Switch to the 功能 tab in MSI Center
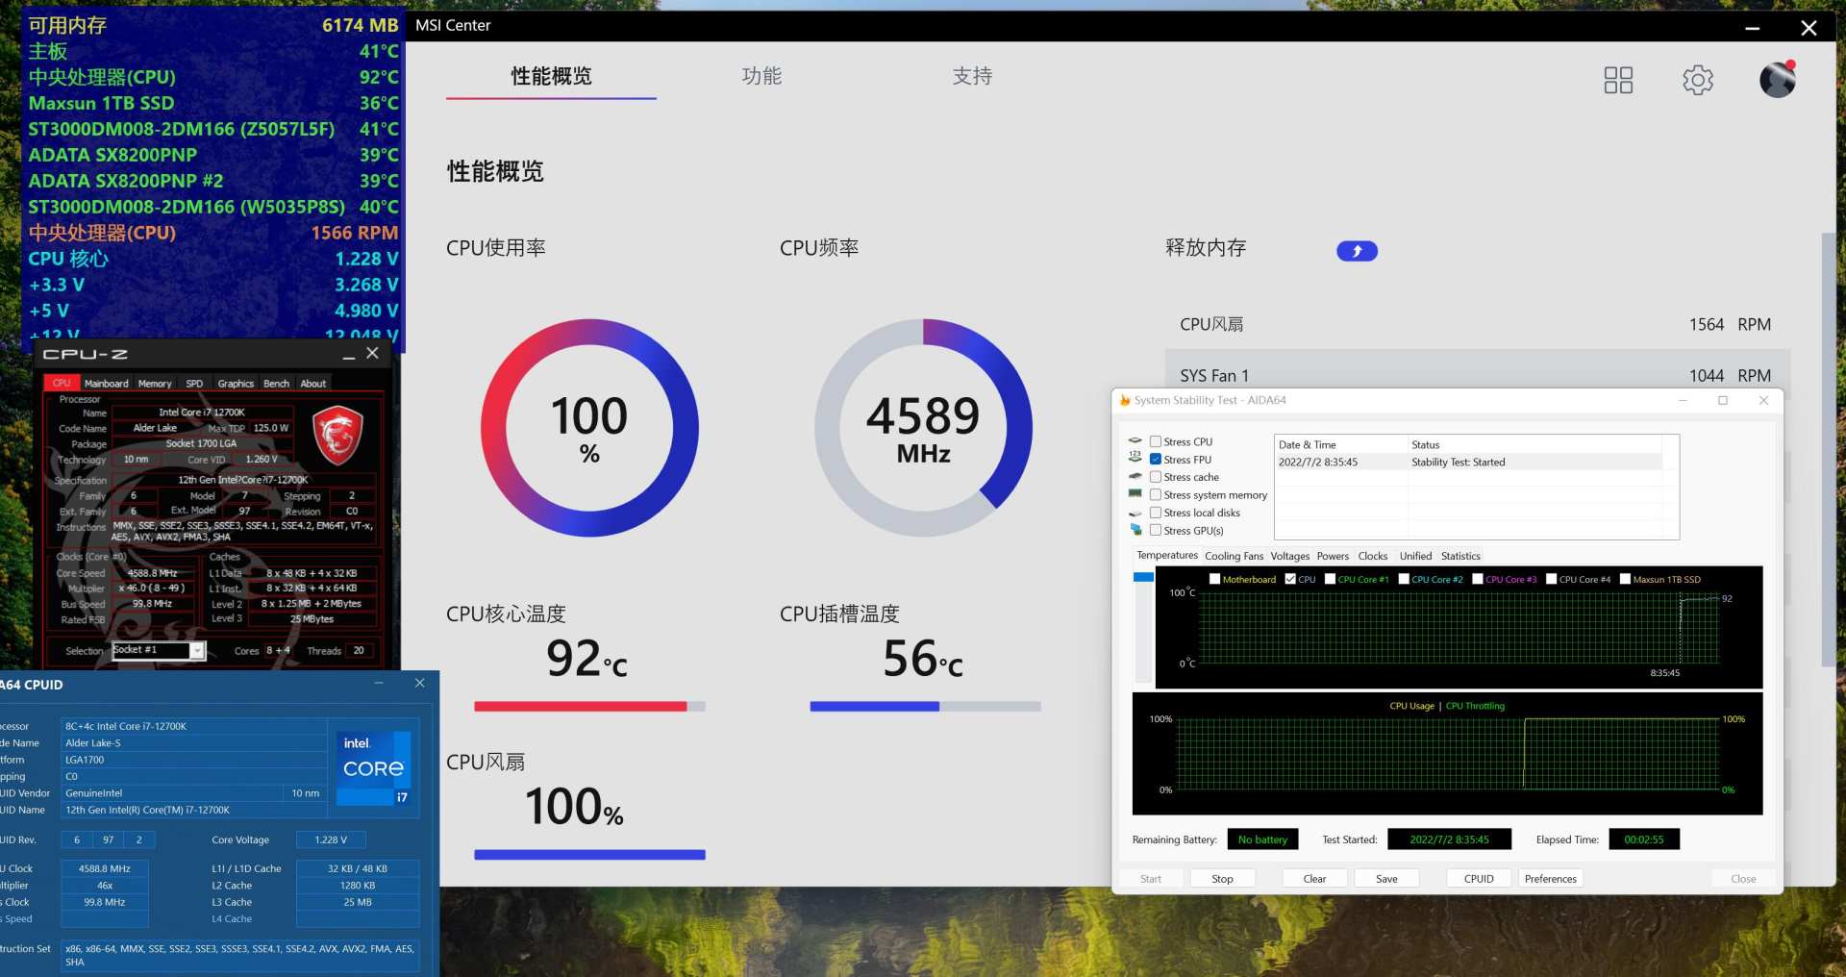 pos(761,76)
